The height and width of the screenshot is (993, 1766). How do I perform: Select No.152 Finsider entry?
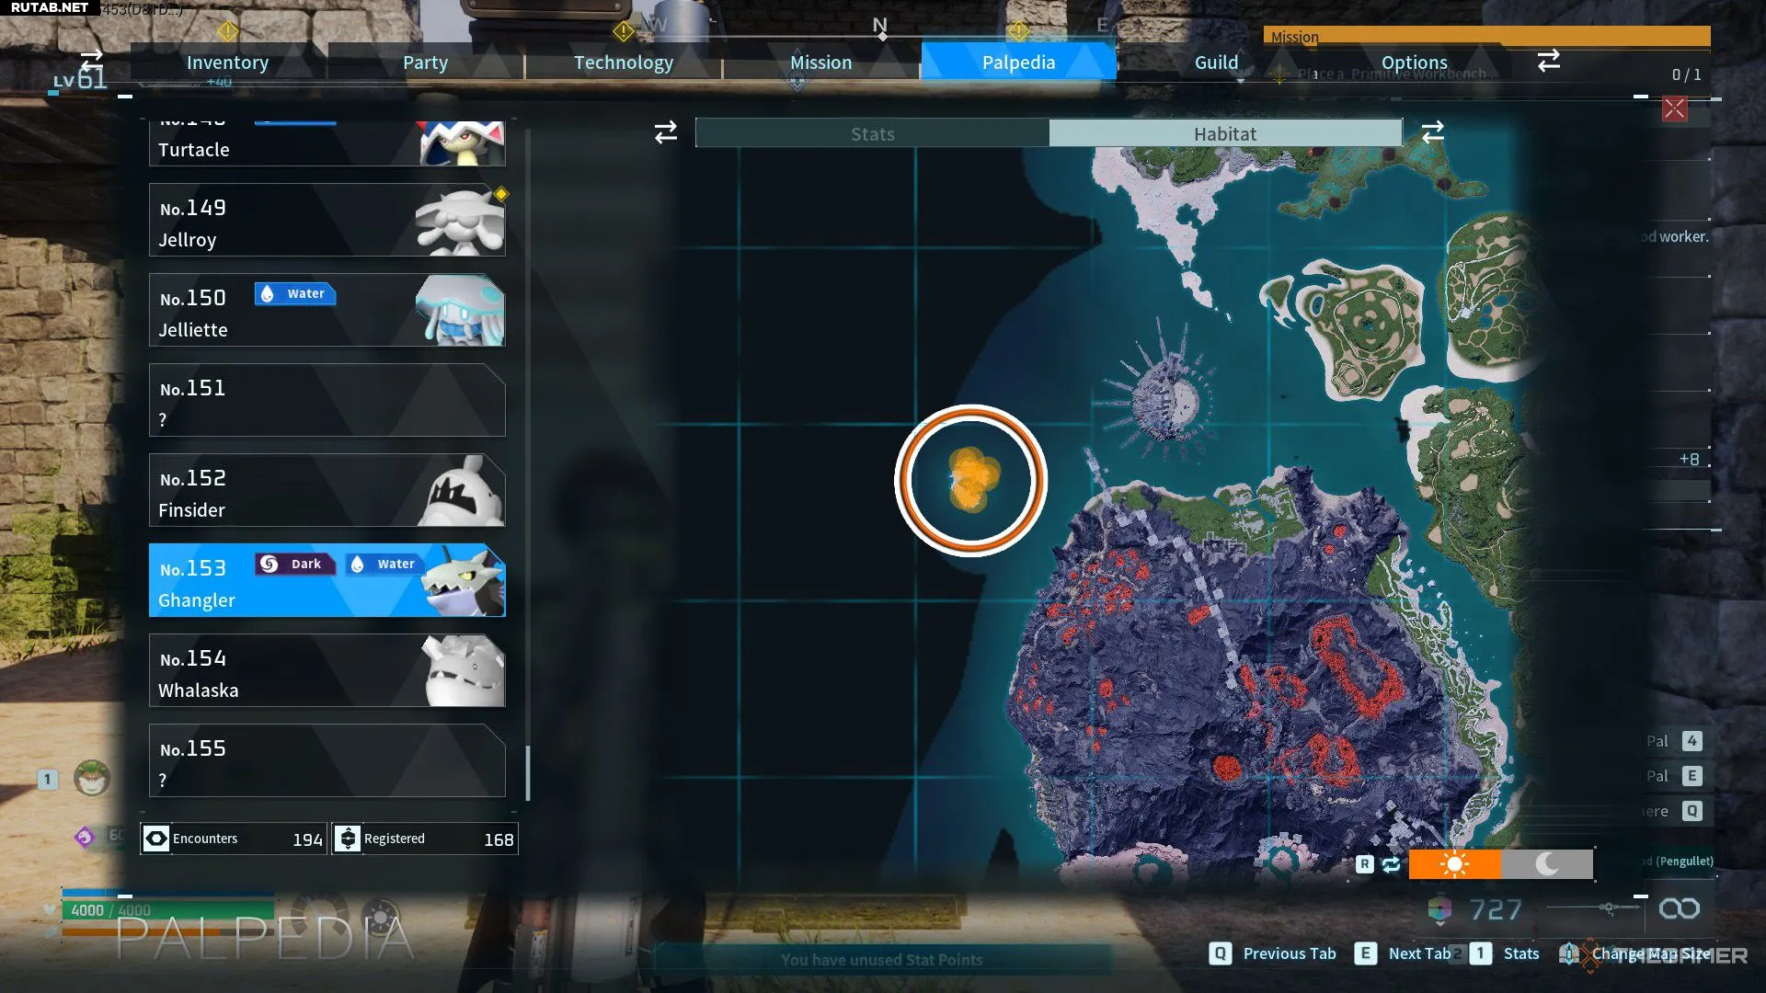click(x=327, y=490)
